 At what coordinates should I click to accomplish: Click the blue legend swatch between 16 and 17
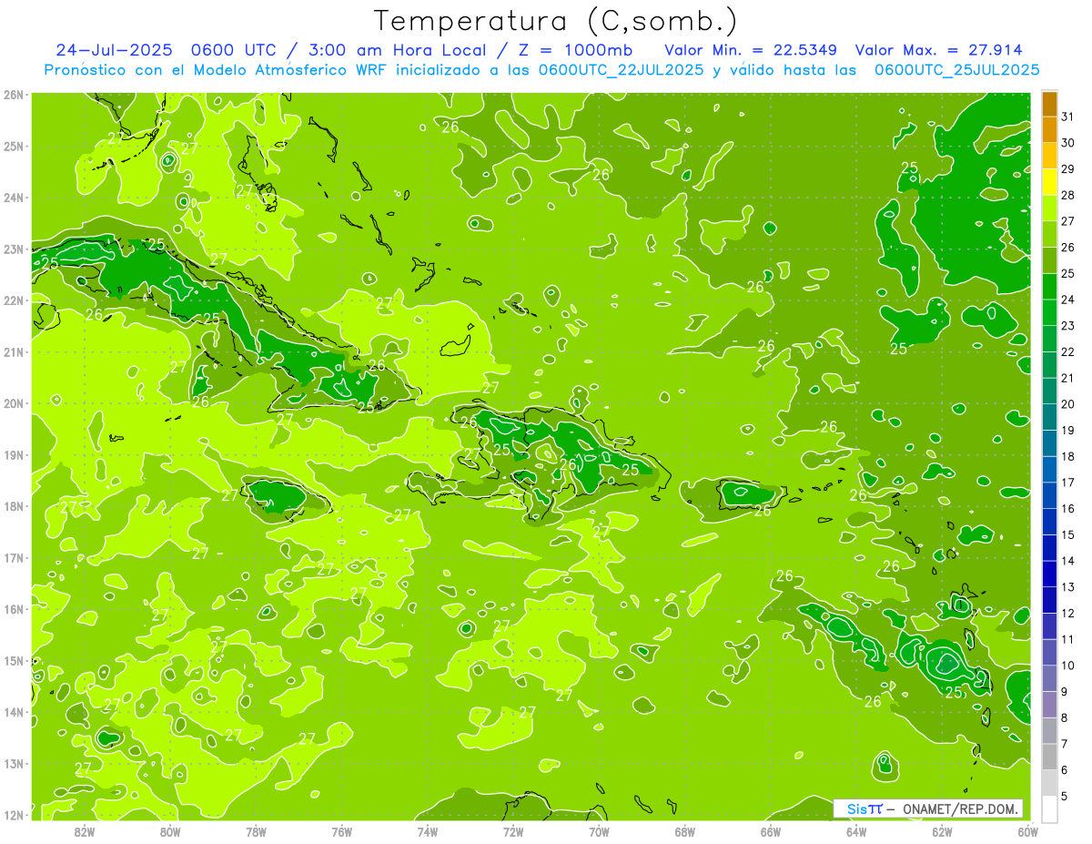click(x=1049, y=496)
